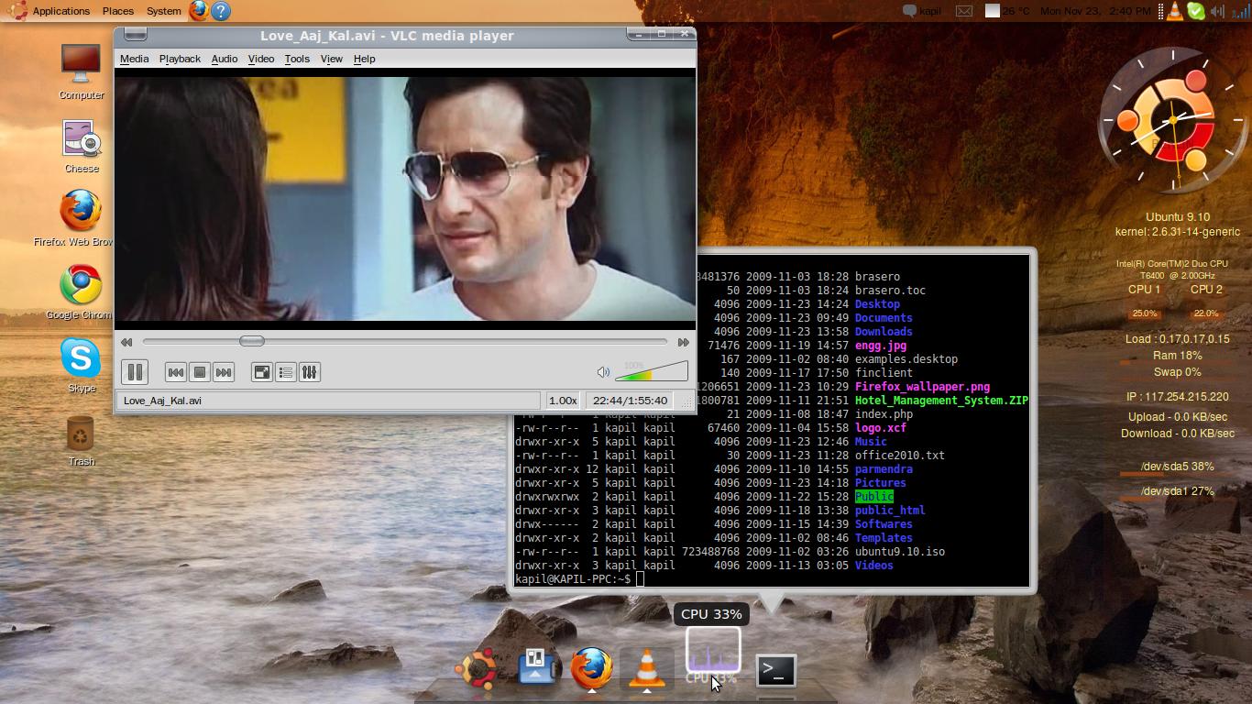This screenshot has width=1252, height=704.
Task: Click the Terminal icon in the dock
Action: coord(775,670)
